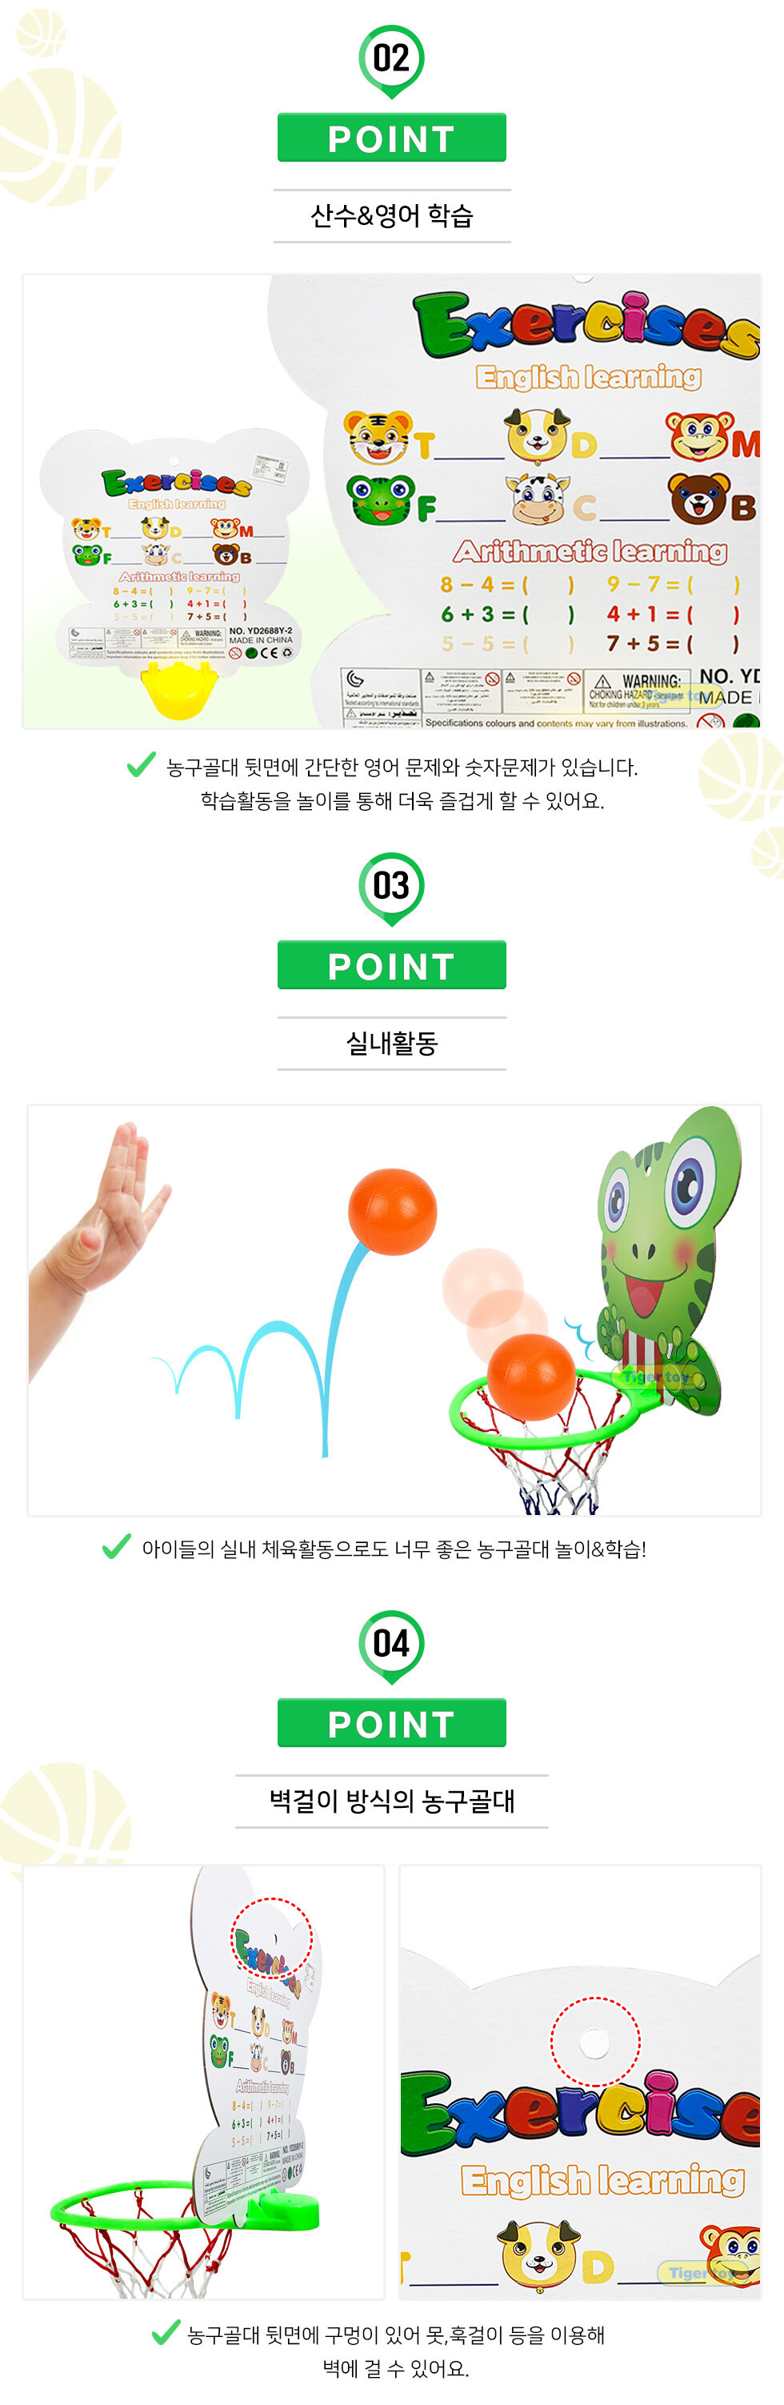Viewport: 784px width, 2405px height.
Task: Click the 산수&영어 학습 heading
Action: point(391,217)
